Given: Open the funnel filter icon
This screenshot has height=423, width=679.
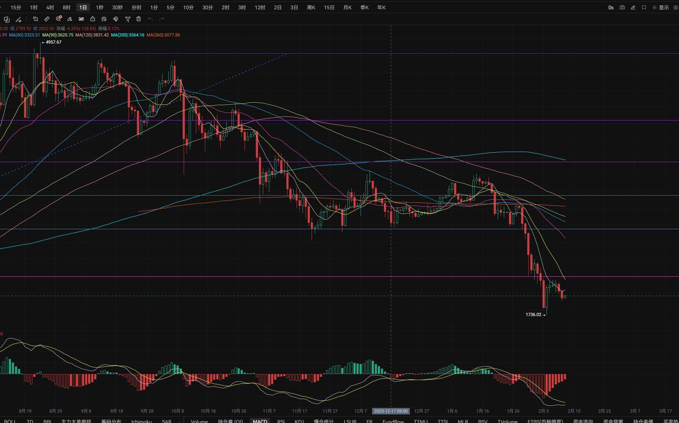Looking at the screenshot, I should coord(127,19).
